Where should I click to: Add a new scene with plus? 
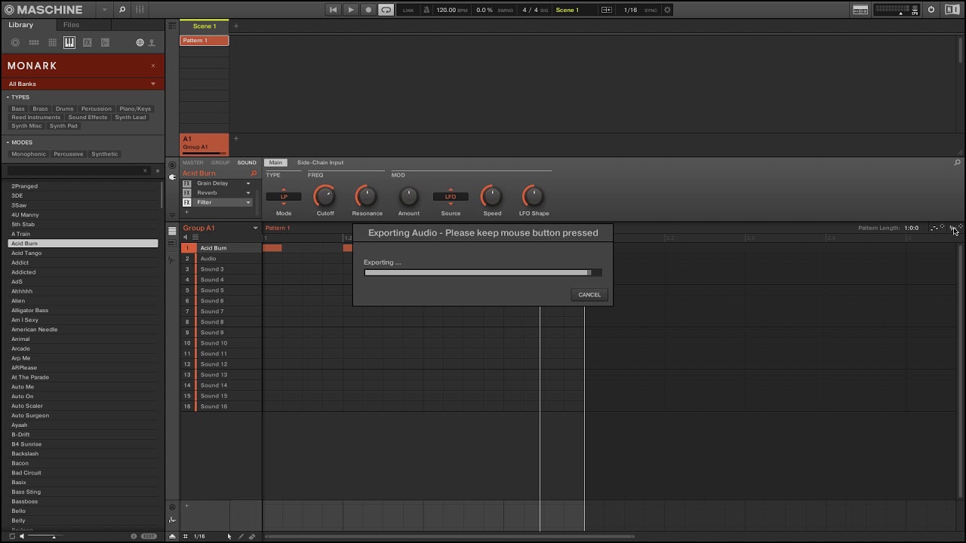235,26
